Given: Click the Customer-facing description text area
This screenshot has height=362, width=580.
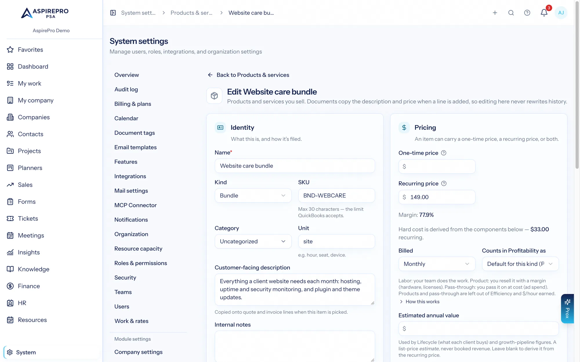Looking at the screenshot, I should point(295,289).
